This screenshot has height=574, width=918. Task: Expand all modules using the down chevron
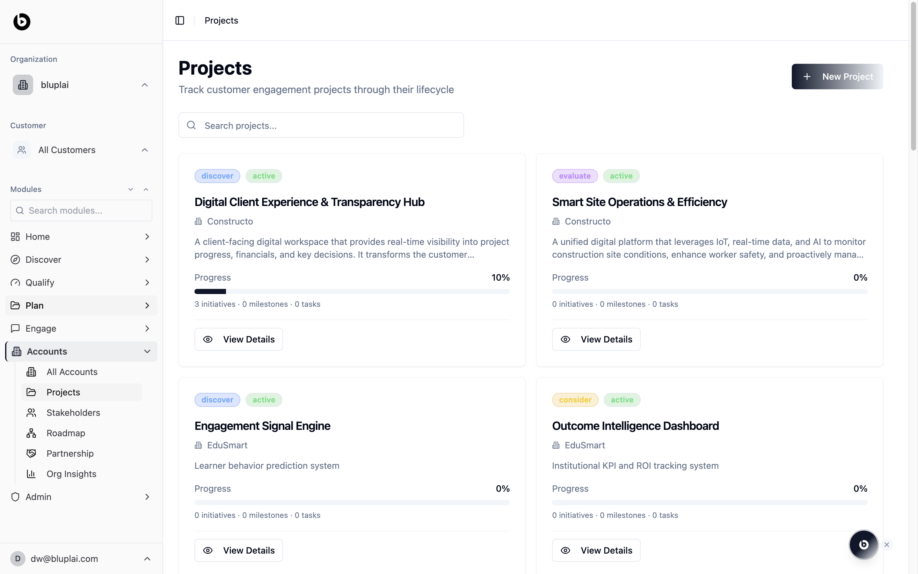[131, 189]
